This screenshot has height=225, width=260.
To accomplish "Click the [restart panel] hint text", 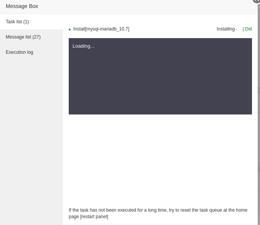I will (94, 217).
